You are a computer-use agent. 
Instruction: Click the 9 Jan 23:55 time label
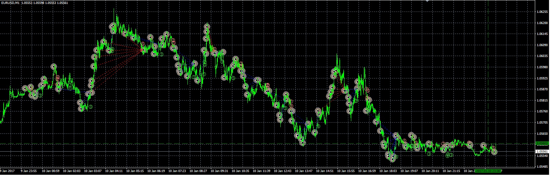pos(29,171)
